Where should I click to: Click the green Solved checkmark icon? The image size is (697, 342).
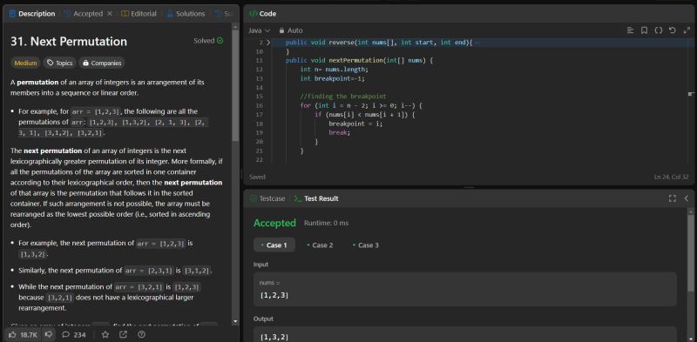(x=220, y=40)
